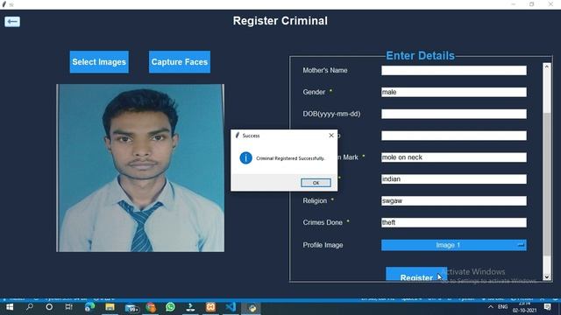Screen dimensions: 561x315
Task: Launch Microsoft Edge from taskbar
Action: (x=89, y=307)
